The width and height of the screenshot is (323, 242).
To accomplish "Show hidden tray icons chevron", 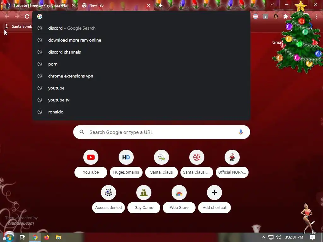I will coord(263,237).
